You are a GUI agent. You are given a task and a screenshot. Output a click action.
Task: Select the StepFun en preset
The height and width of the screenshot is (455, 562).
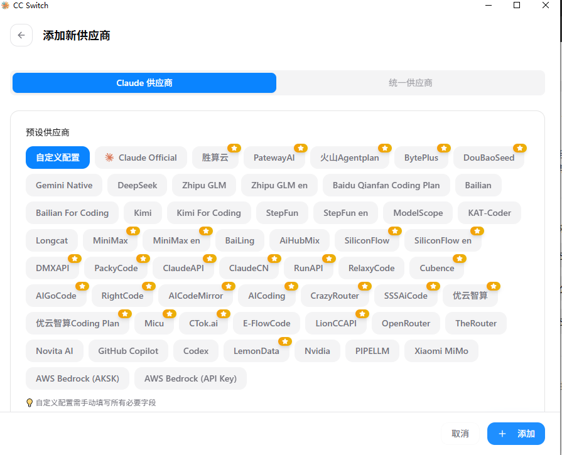[x=345, y=213]
